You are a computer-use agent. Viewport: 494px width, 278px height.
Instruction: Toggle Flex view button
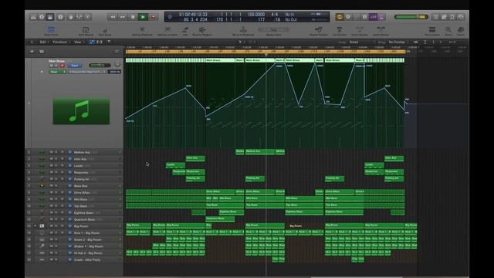tap(100, 42)
